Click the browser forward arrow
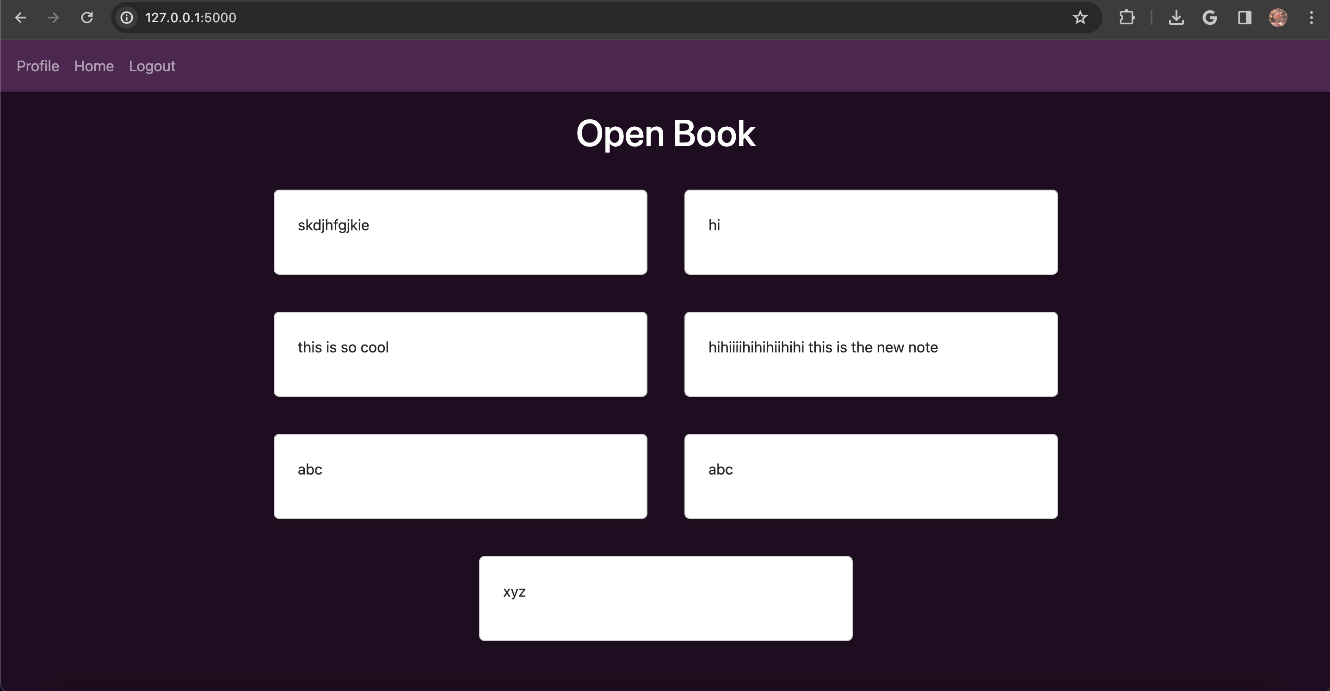 53,18
